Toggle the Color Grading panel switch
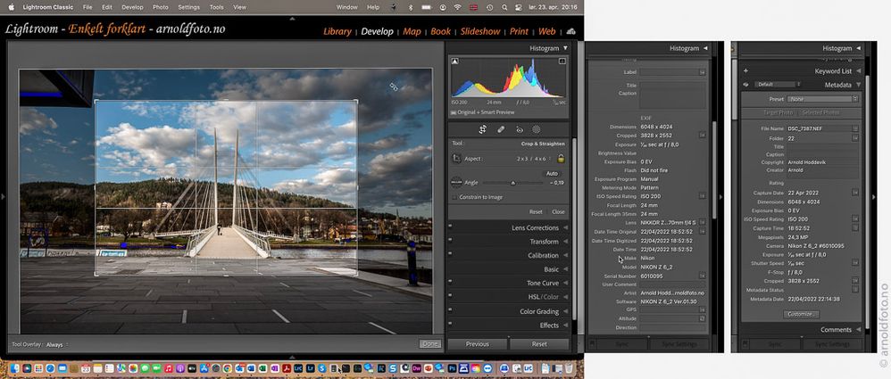Image resolution: width=891 pixels, height=379 pixels. click(450, 309)
